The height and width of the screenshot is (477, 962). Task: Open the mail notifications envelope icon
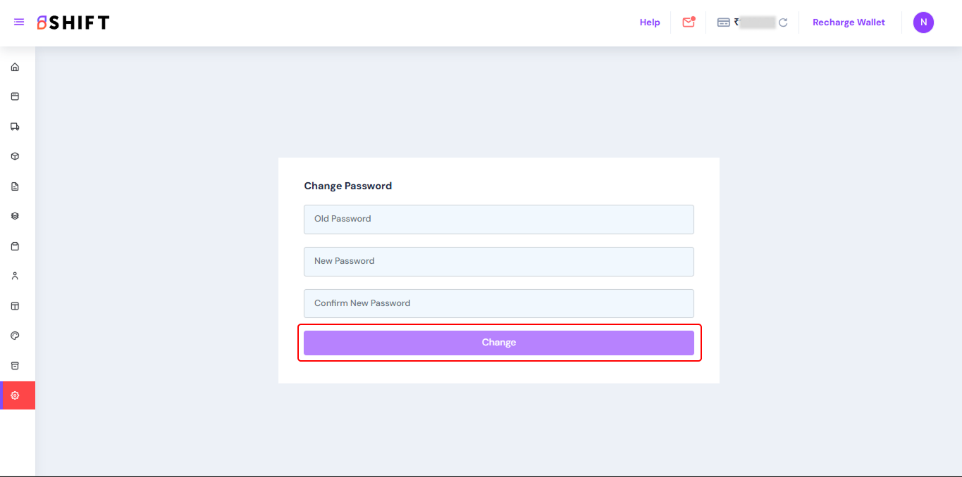[x=688, y=23]
